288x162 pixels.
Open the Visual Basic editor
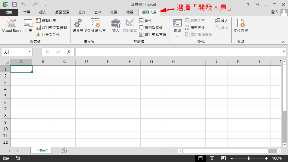click(x=11, y=26)
